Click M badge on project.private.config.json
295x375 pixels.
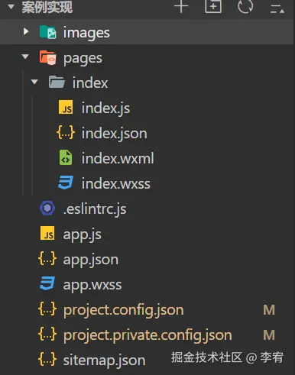[269, 335]
